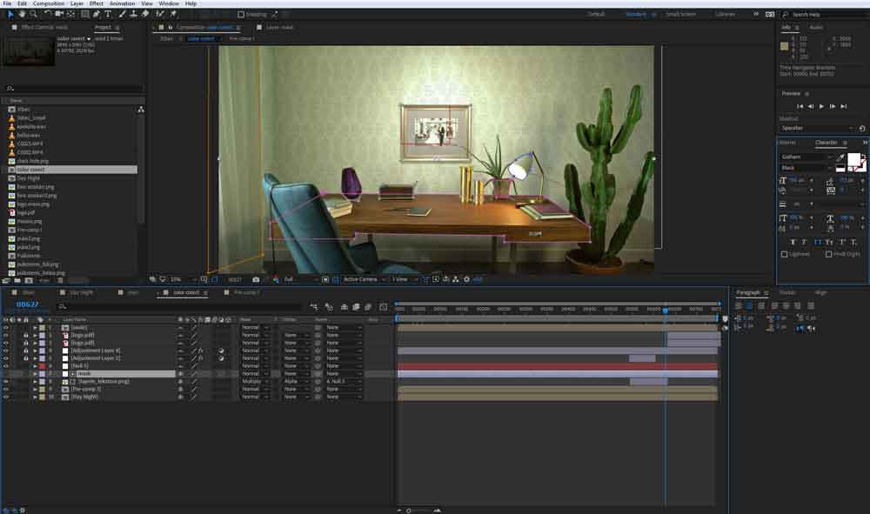Toggle the Ligatures checkbox
870x514 pixels.
[x=784, y=254]
